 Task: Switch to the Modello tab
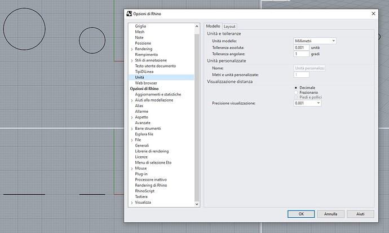pos(213,26)
